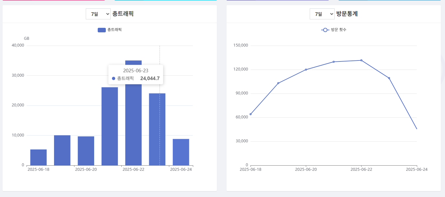Click the 2025-06-20 visits data point
This screenshot has width=445, height=197.
point(306,70)
